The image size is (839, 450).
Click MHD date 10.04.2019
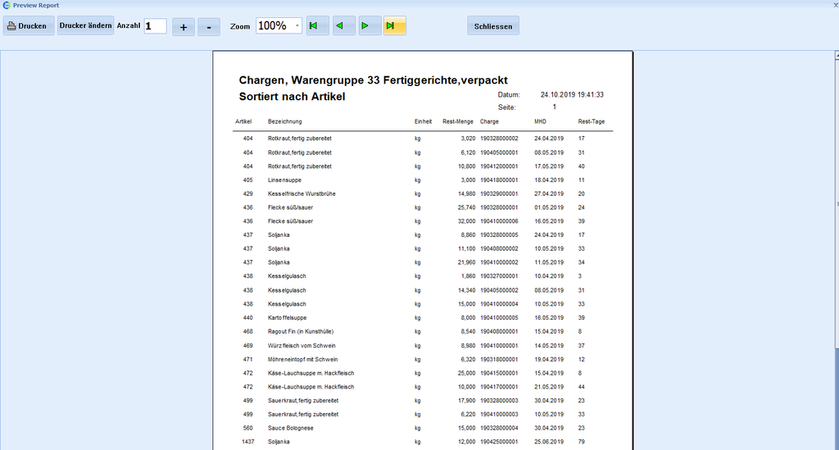click(549, 276)
